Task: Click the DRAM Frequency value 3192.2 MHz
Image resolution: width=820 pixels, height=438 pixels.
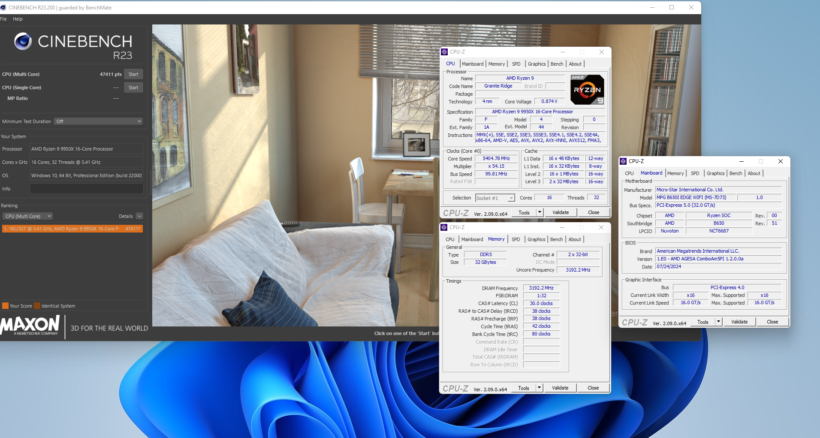Action: (x=541, y=288)
